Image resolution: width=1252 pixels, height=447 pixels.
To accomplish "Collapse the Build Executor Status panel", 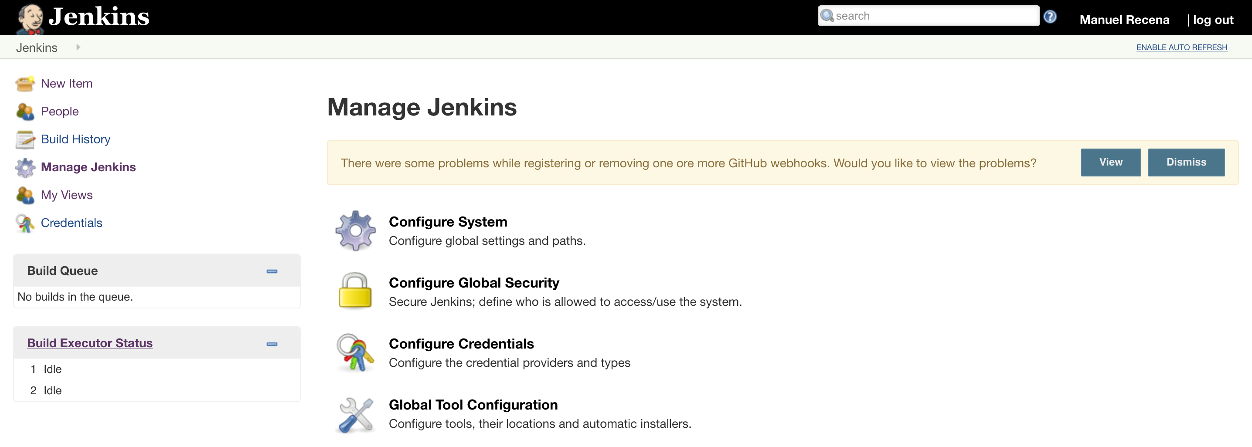I will click(x=272, y=343).
